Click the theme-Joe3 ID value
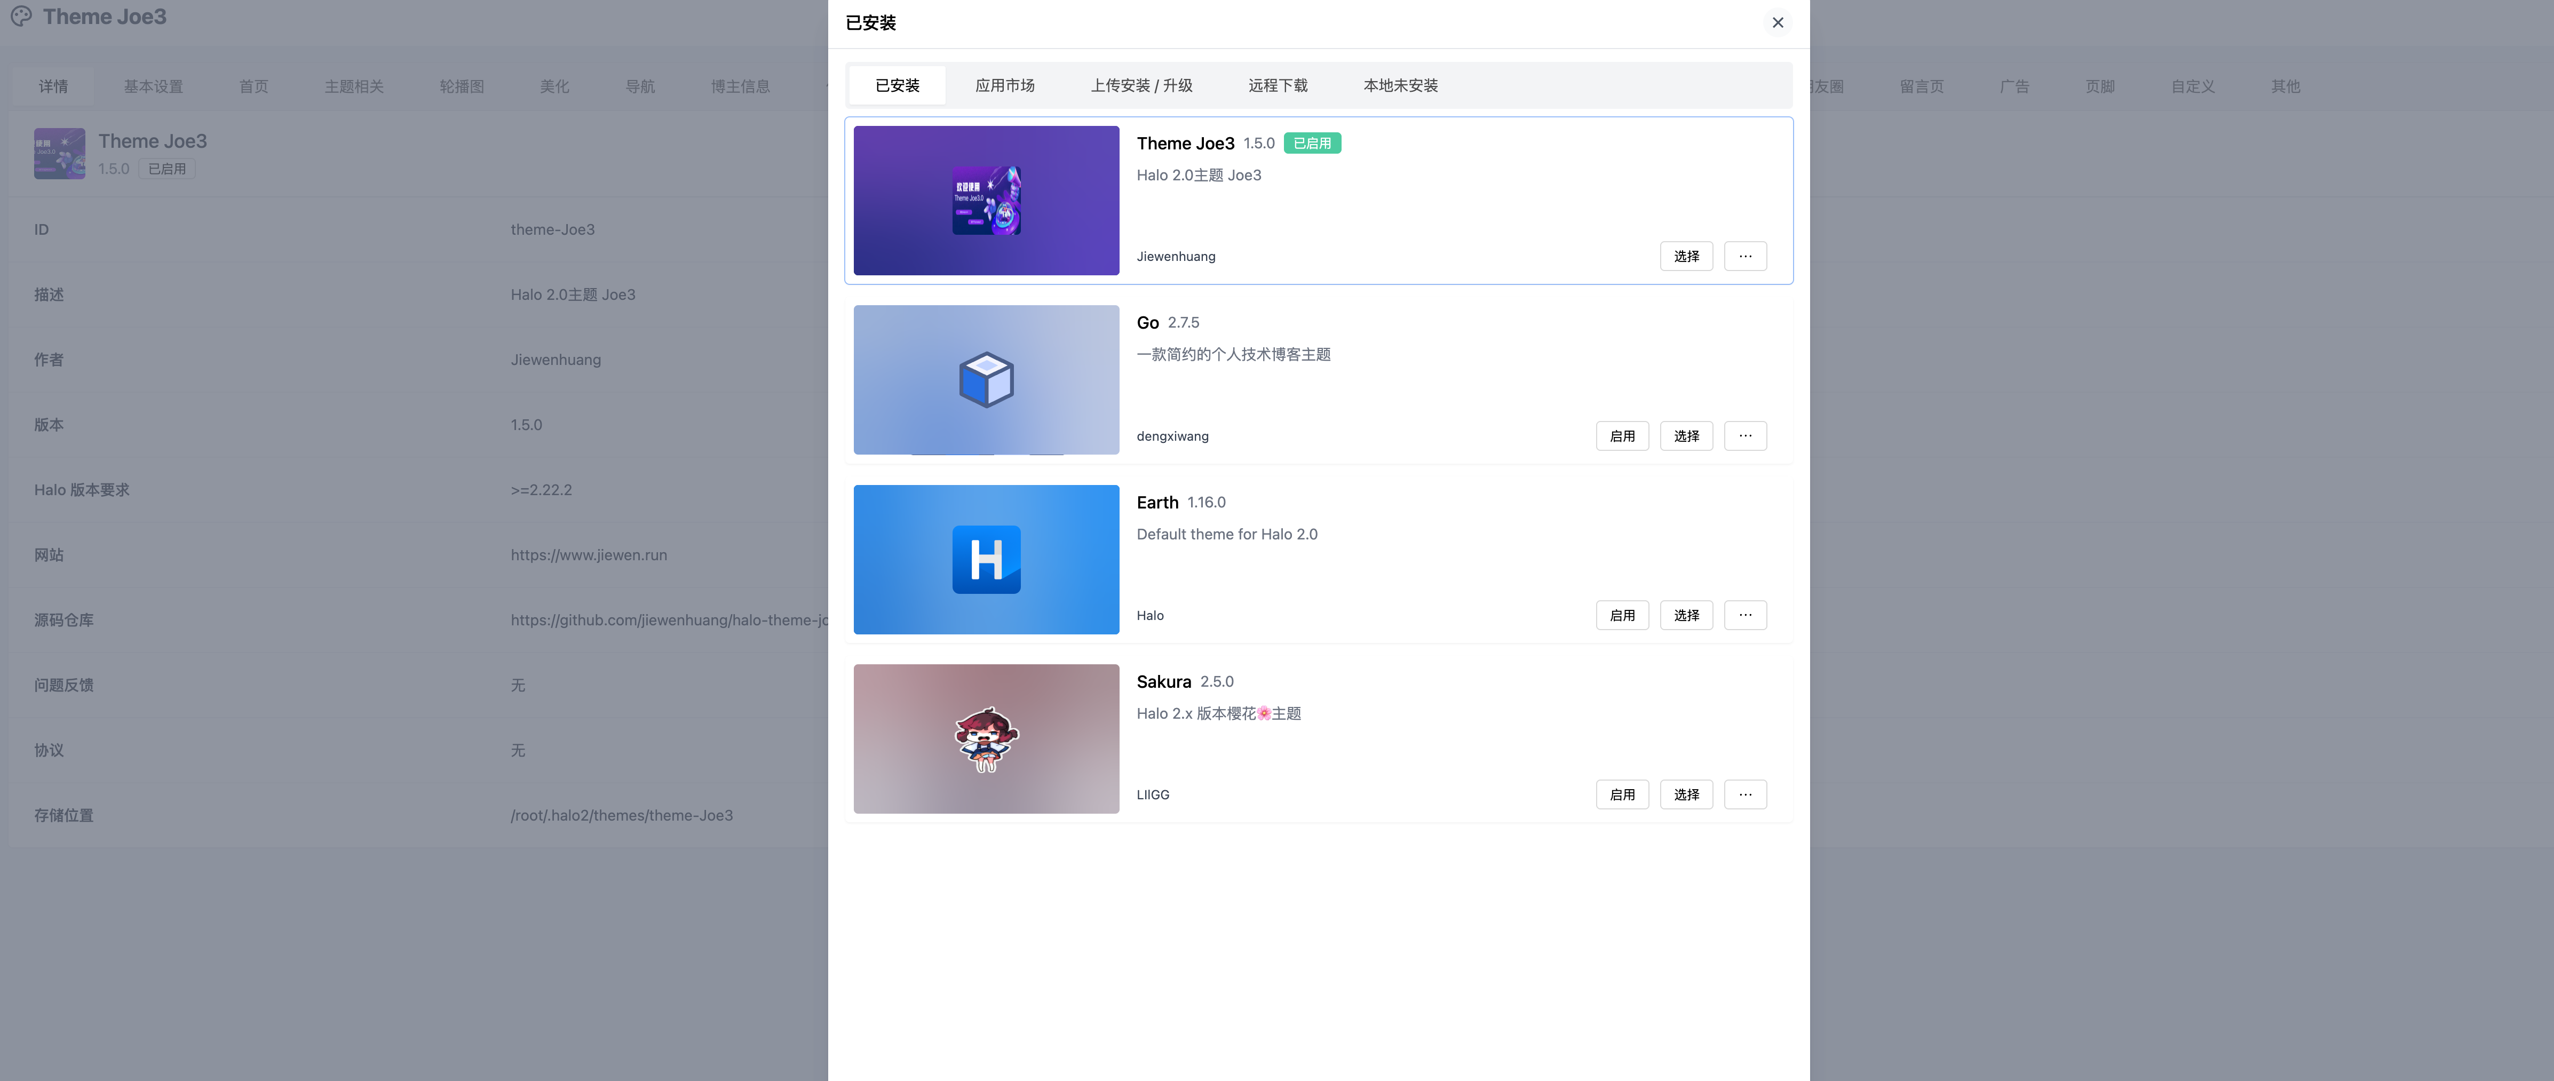 (552, 229)
